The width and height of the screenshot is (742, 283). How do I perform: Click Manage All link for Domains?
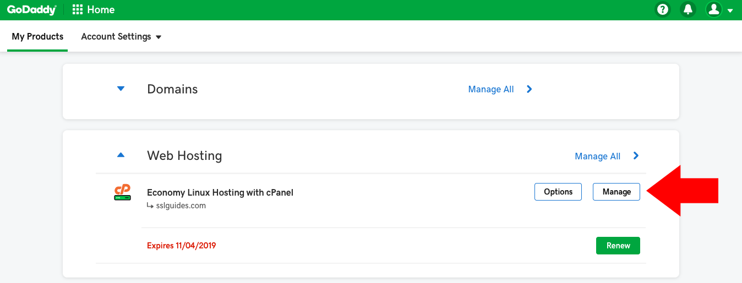pos(491,89)
